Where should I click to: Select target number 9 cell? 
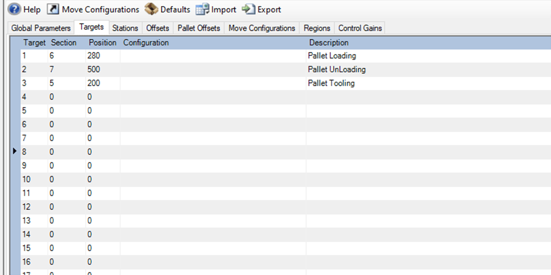(34, 166)
